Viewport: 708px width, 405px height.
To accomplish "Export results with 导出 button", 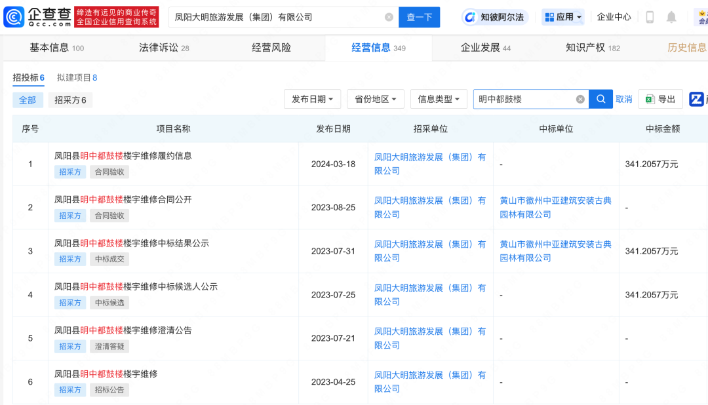I will click(660, 100).
